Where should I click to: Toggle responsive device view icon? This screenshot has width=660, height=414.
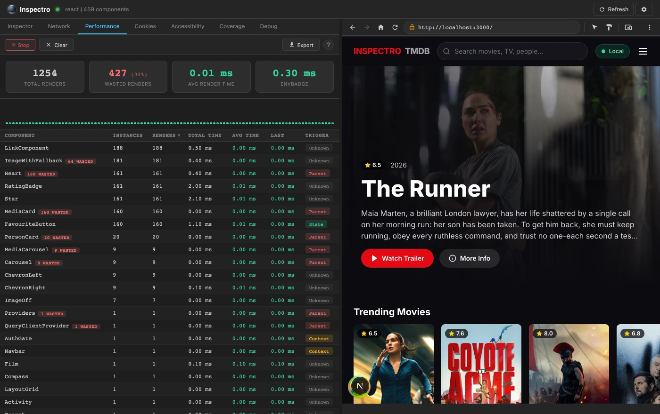(628, 27)
